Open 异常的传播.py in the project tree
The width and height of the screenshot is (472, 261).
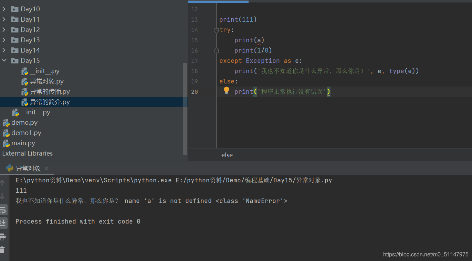[50, 92]
